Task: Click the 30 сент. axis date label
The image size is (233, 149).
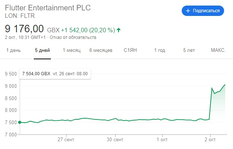Action: coord(114,140)
